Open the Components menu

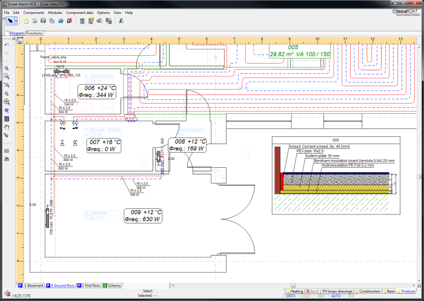point(33,12)
